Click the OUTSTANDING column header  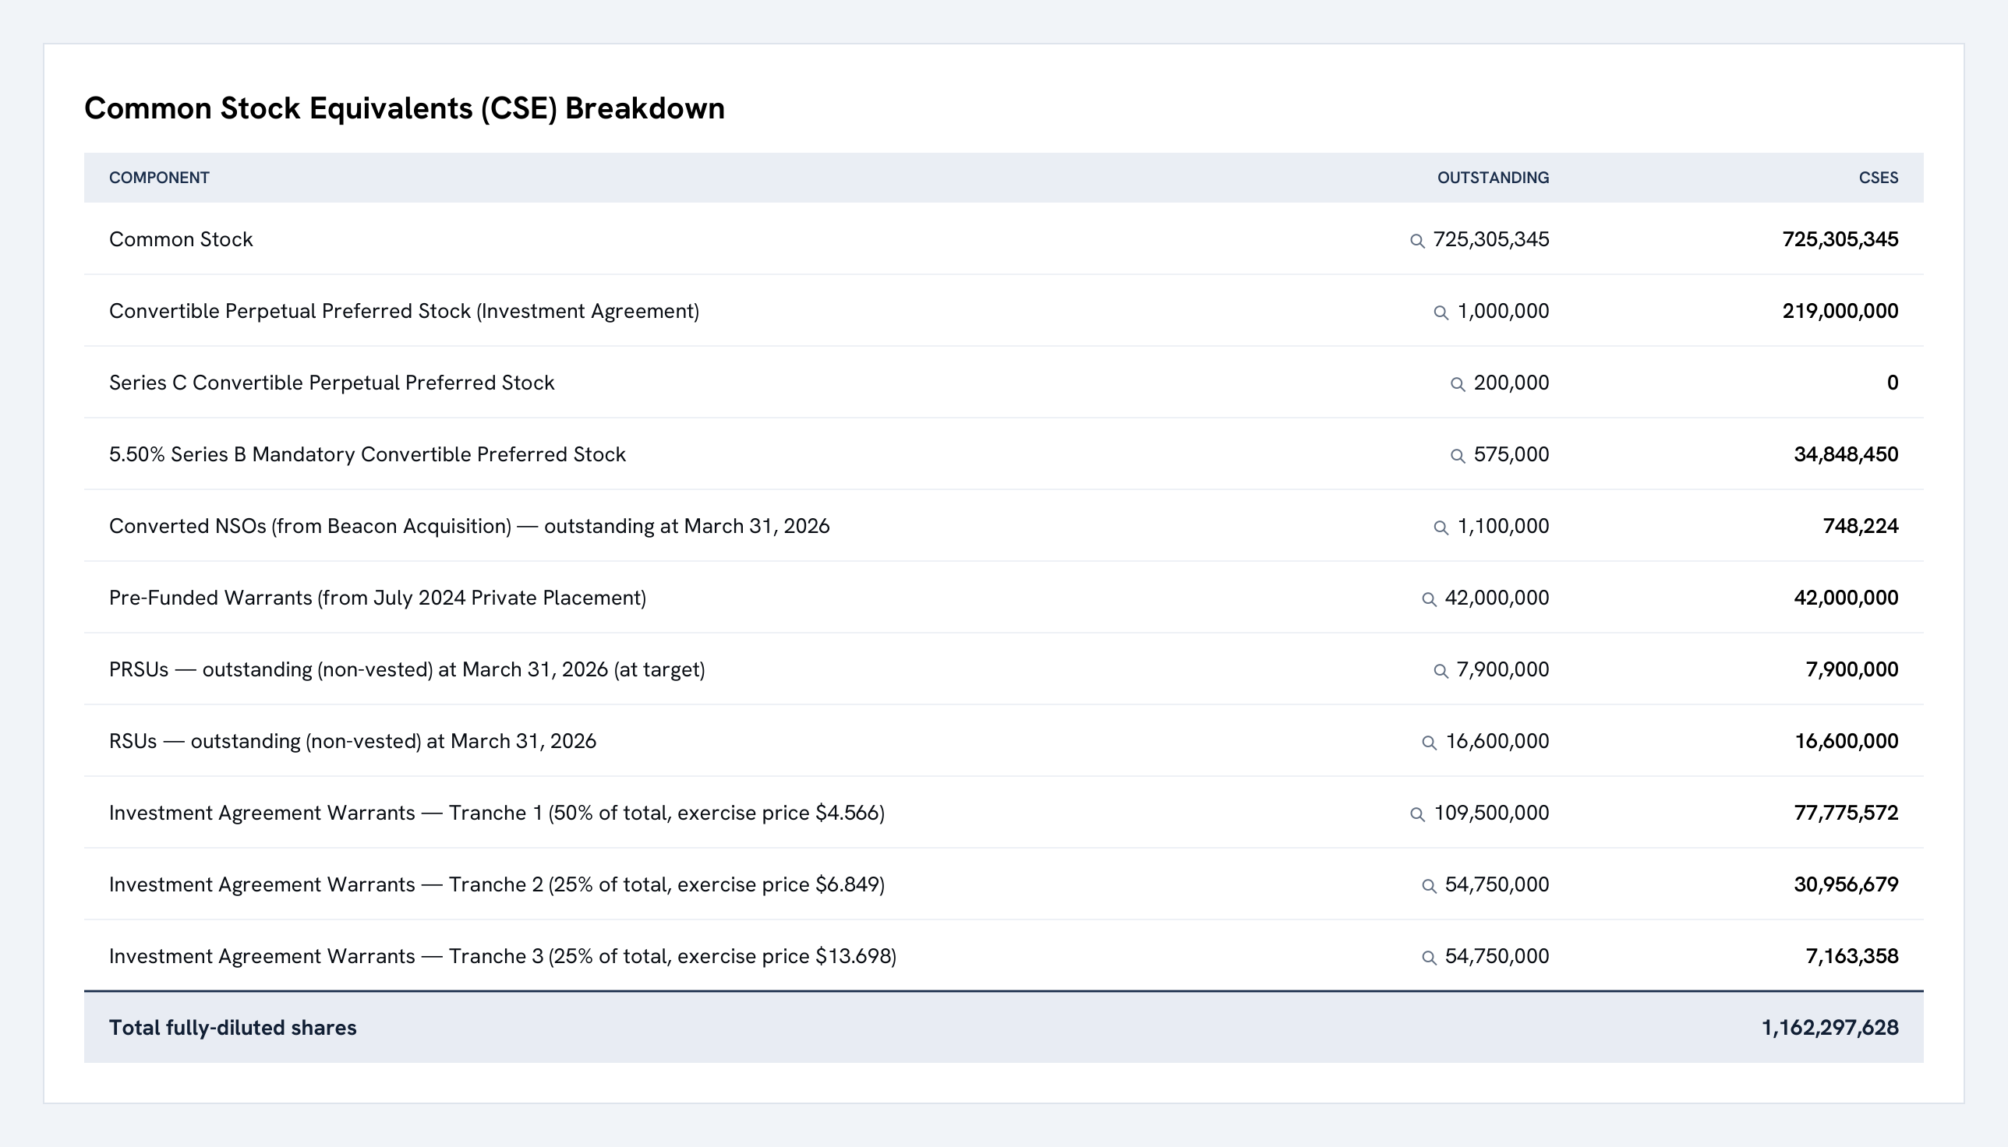[x=1493, y=178]
